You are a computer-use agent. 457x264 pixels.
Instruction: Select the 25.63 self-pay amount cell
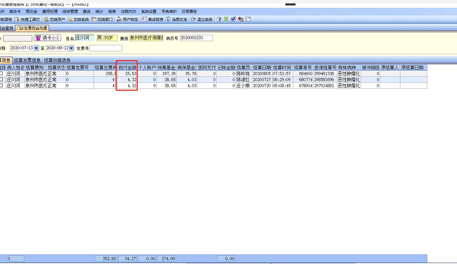tap(128, 73)
